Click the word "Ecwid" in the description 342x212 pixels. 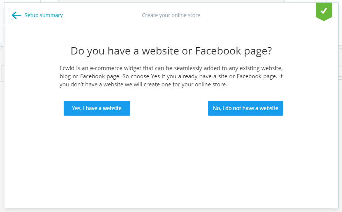click(67, 69)
